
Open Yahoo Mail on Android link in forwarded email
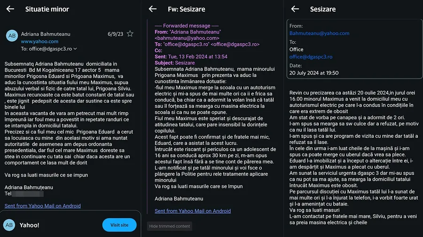(193, 211)
